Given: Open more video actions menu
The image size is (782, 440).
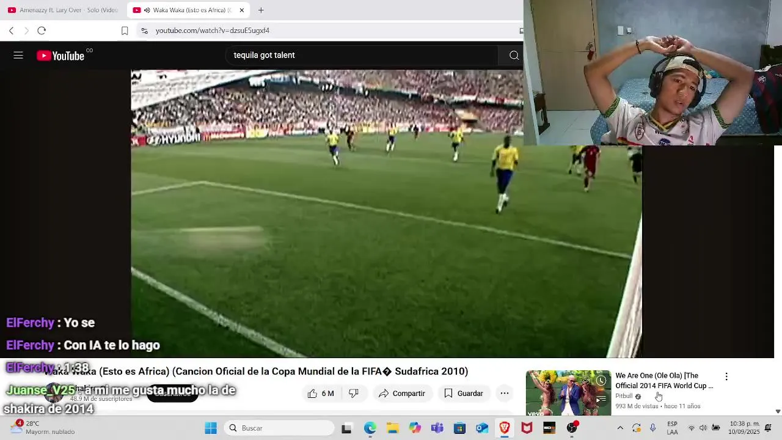Looking at the screenshot, I should 505,394.
